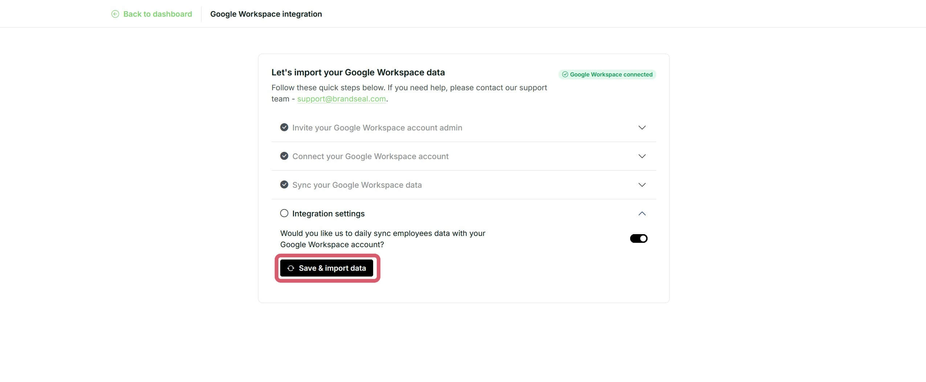Open the support@brandseal.com email link
The width and height of the screenshot is (926, 382).
click(342, 99)
